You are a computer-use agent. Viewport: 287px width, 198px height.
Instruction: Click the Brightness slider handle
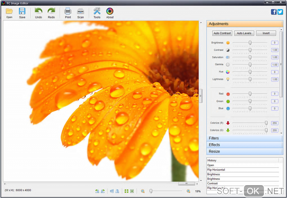(250, 43)
